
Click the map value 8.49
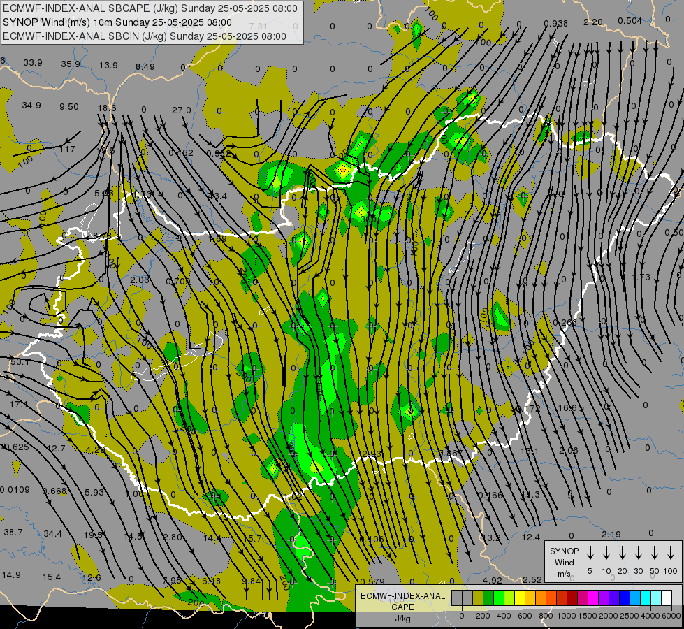pyautogui.click(x=145, y=67)
